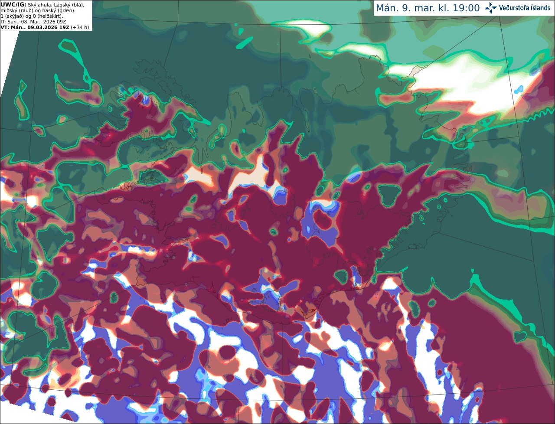Click the 'Veðurstofa Íslands' text
The image size is (555, 424).
coord(525,8)
